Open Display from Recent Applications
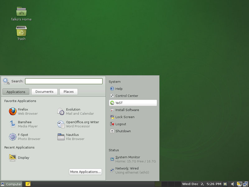 coord(19,158)
